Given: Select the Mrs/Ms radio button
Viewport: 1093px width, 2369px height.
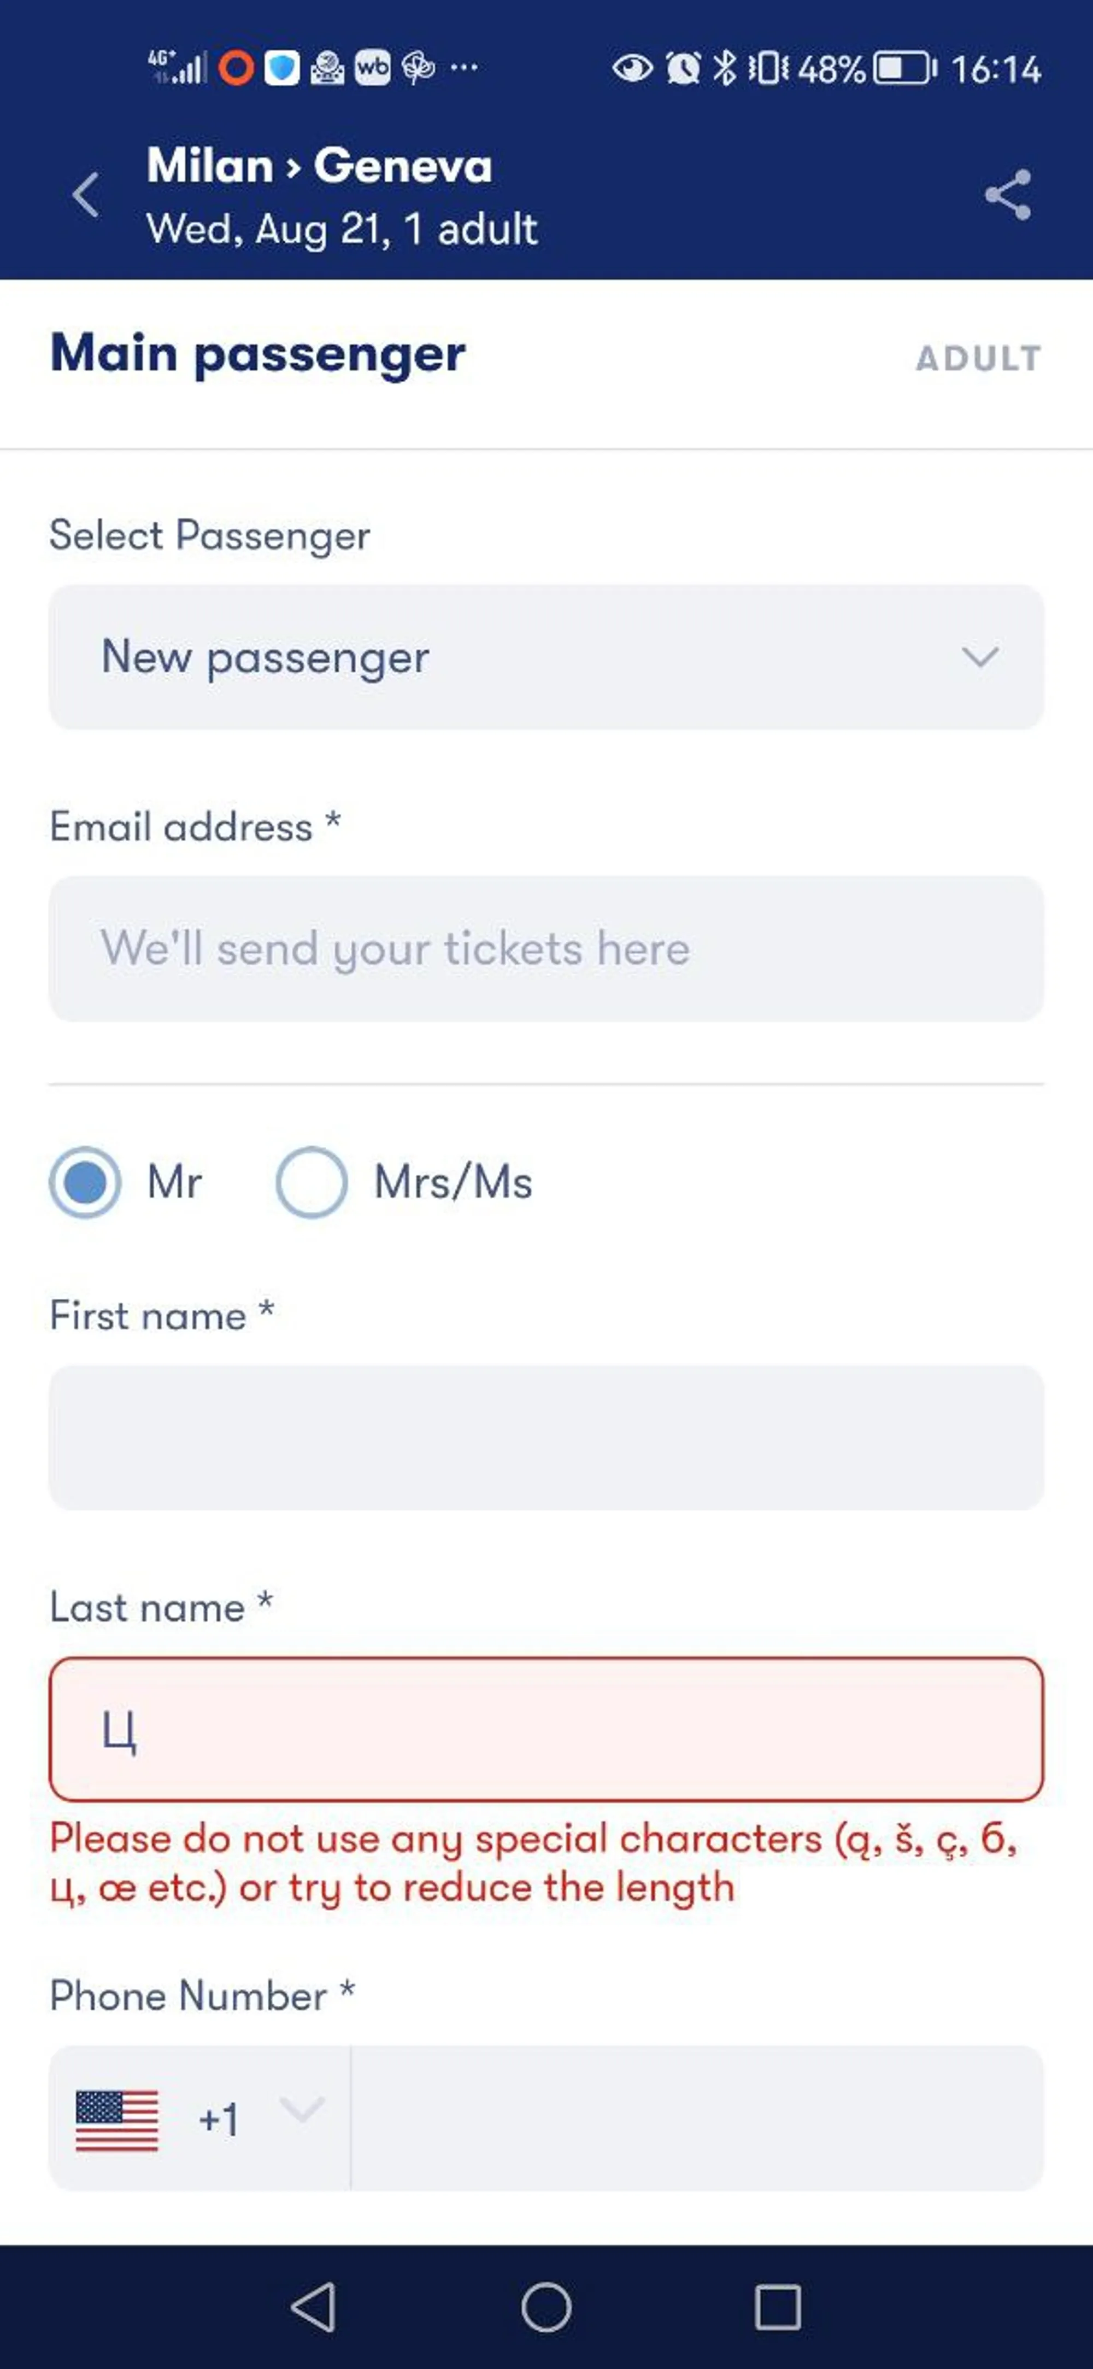Looking at the screenshot, I should point(312,1183).
